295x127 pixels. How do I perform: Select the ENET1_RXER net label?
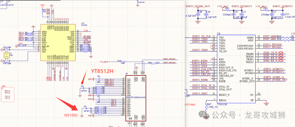(x=200, y=80)
